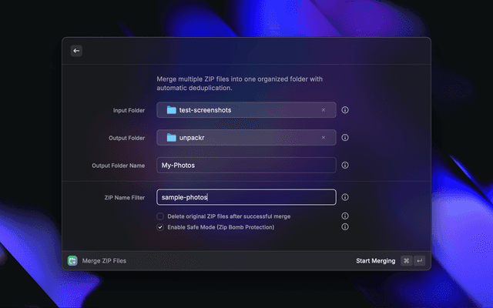
Task: Clear the test-screenshots input folder selection
Action: coord(323,110)
